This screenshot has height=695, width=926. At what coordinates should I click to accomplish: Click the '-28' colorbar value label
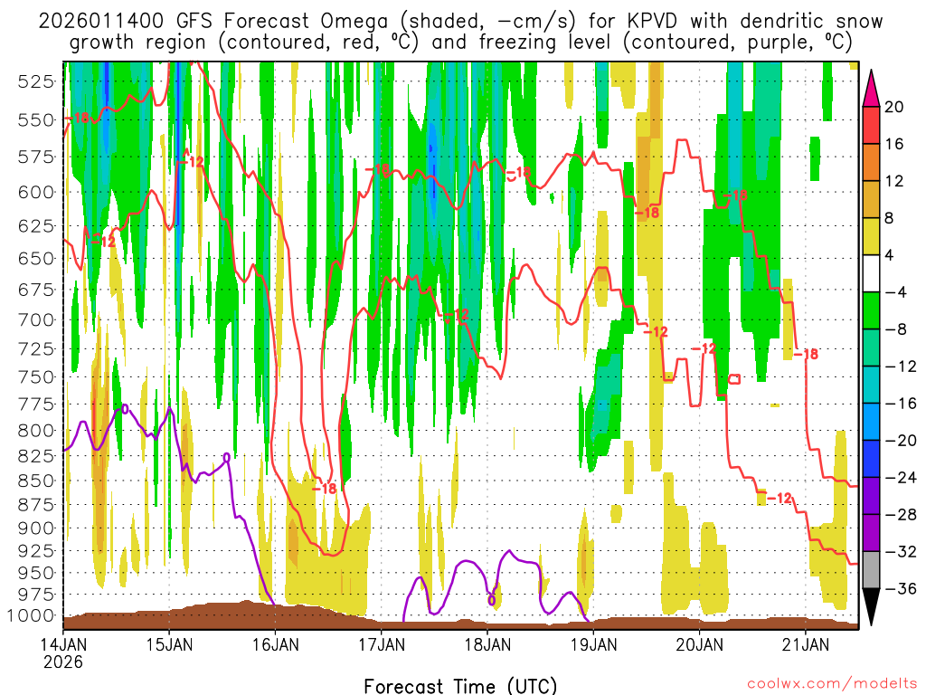902,514
